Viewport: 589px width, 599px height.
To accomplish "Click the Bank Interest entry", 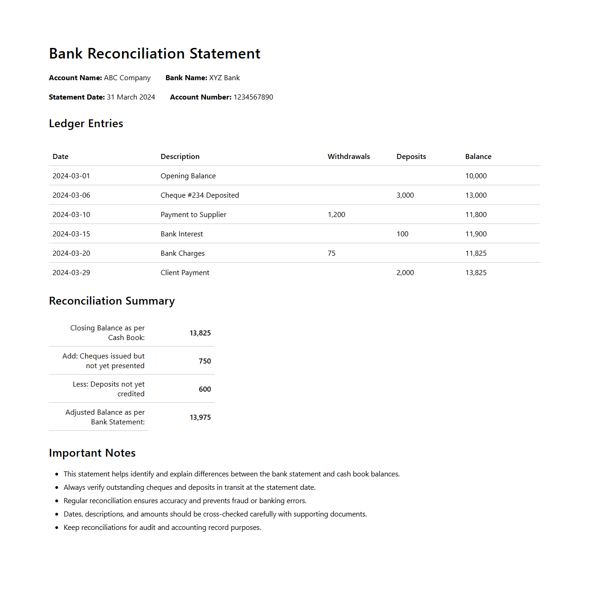I will point(182,234).
